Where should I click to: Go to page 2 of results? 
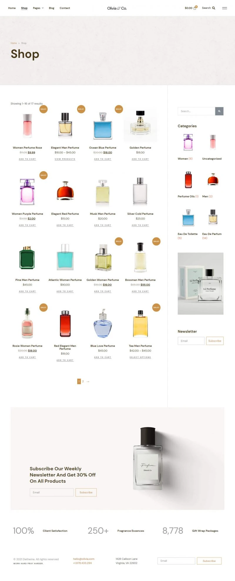pyautogui.click(x=83, y=381)
